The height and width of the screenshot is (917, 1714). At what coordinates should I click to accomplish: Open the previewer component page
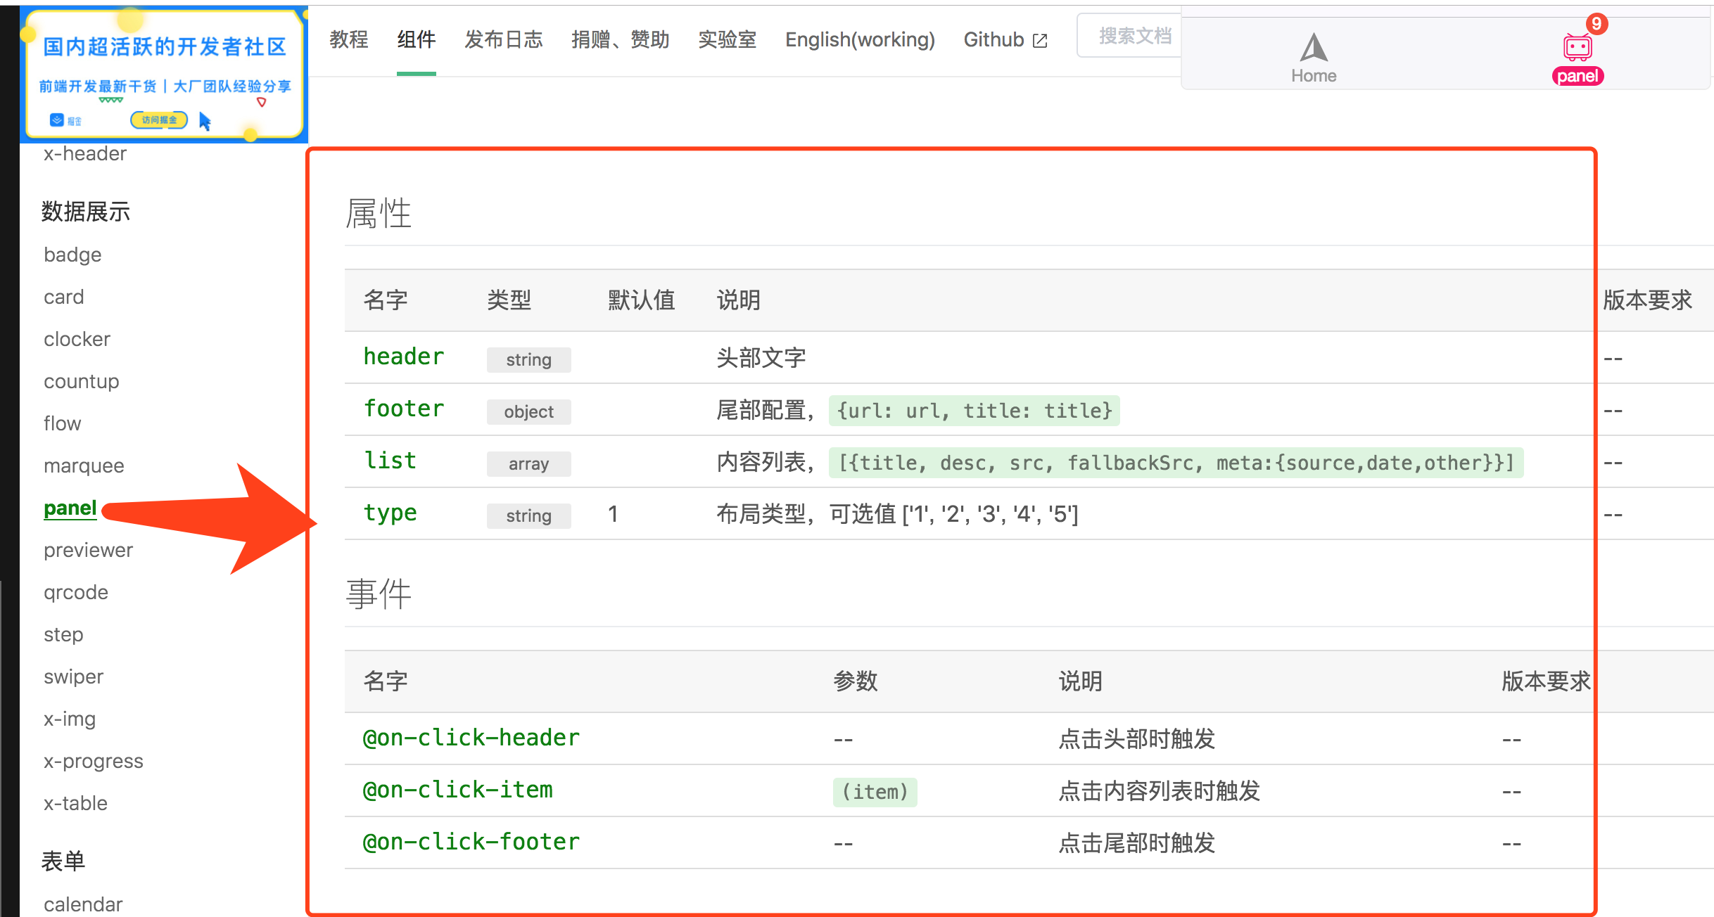point(88,550)
